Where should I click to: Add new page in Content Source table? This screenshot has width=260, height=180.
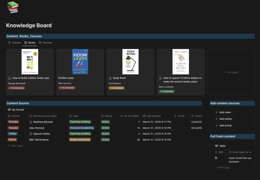(x=15, y=146)
